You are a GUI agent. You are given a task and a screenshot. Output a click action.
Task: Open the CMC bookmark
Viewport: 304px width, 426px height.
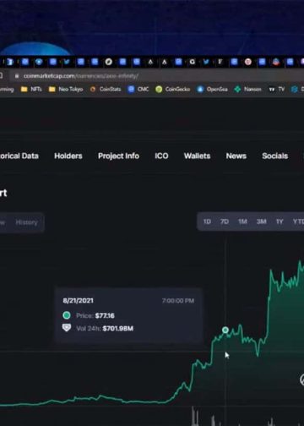pyautogui.click(x=138, y=90)
